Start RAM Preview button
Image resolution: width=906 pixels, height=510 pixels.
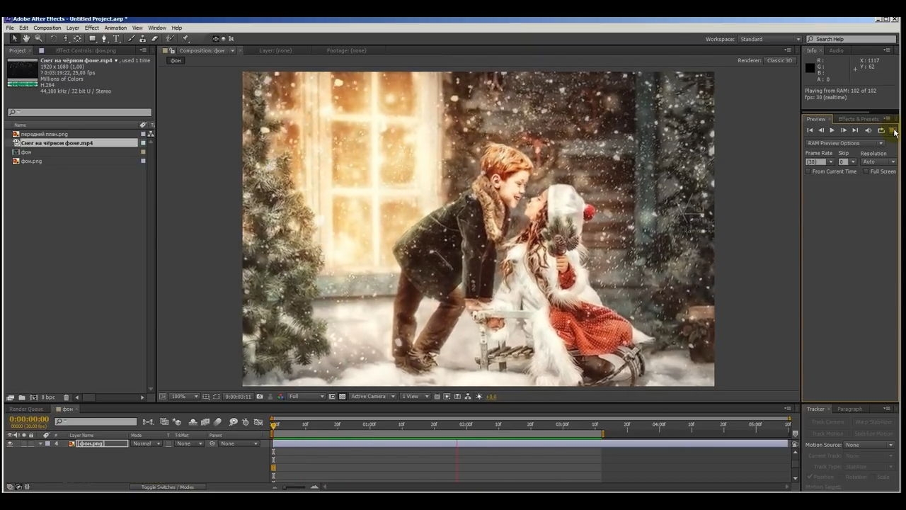point(893,130)
